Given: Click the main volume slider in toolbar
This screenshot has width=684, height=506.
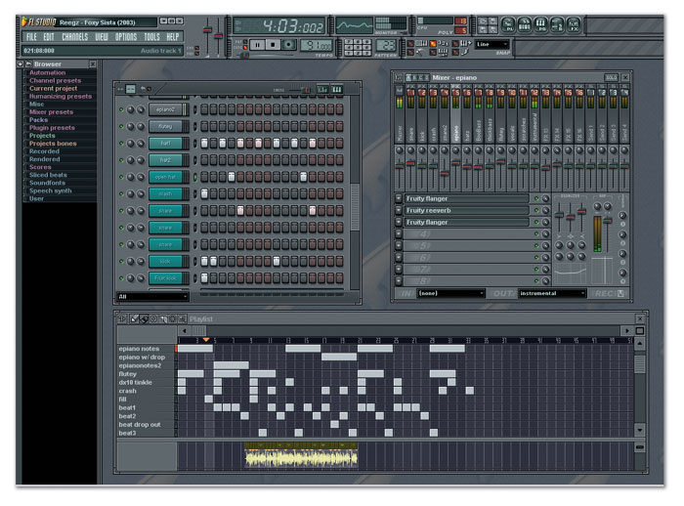Looking at the screenshot, I should point(207,30).
